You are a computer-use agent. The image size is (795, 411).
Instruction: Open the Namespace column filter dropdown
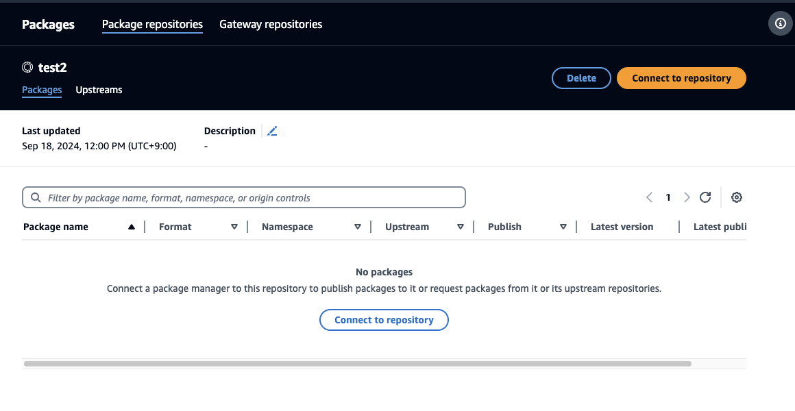click(x=358, y=227)
